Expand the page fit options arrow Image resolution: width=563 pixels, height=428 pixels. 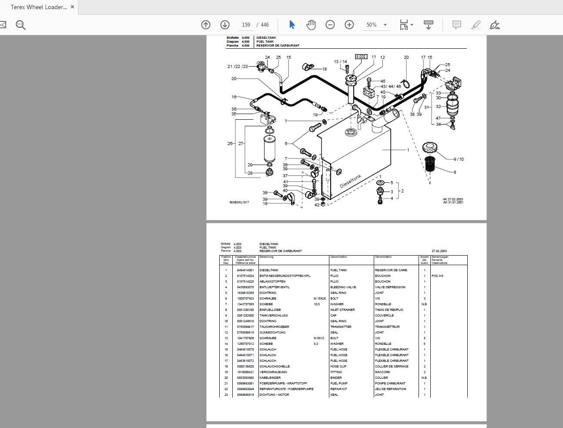(x=412, y=25)
